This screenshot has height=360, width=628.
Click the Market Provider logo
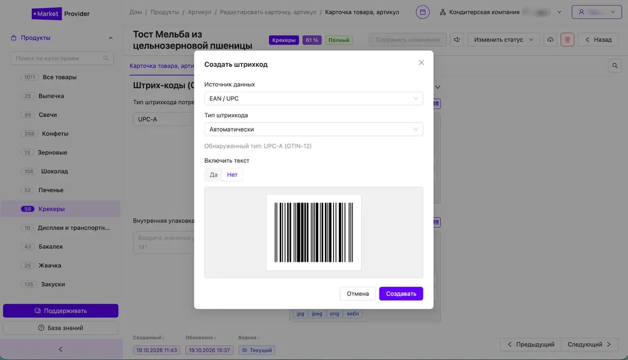coord(61,14)
